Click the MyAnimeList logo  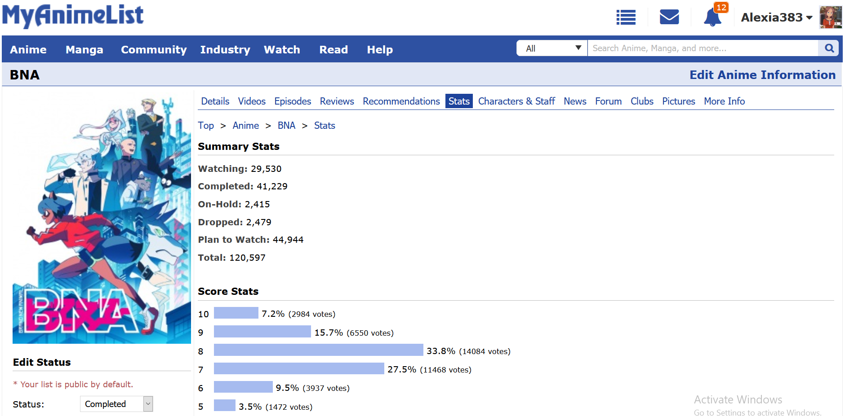click(73, 16)
